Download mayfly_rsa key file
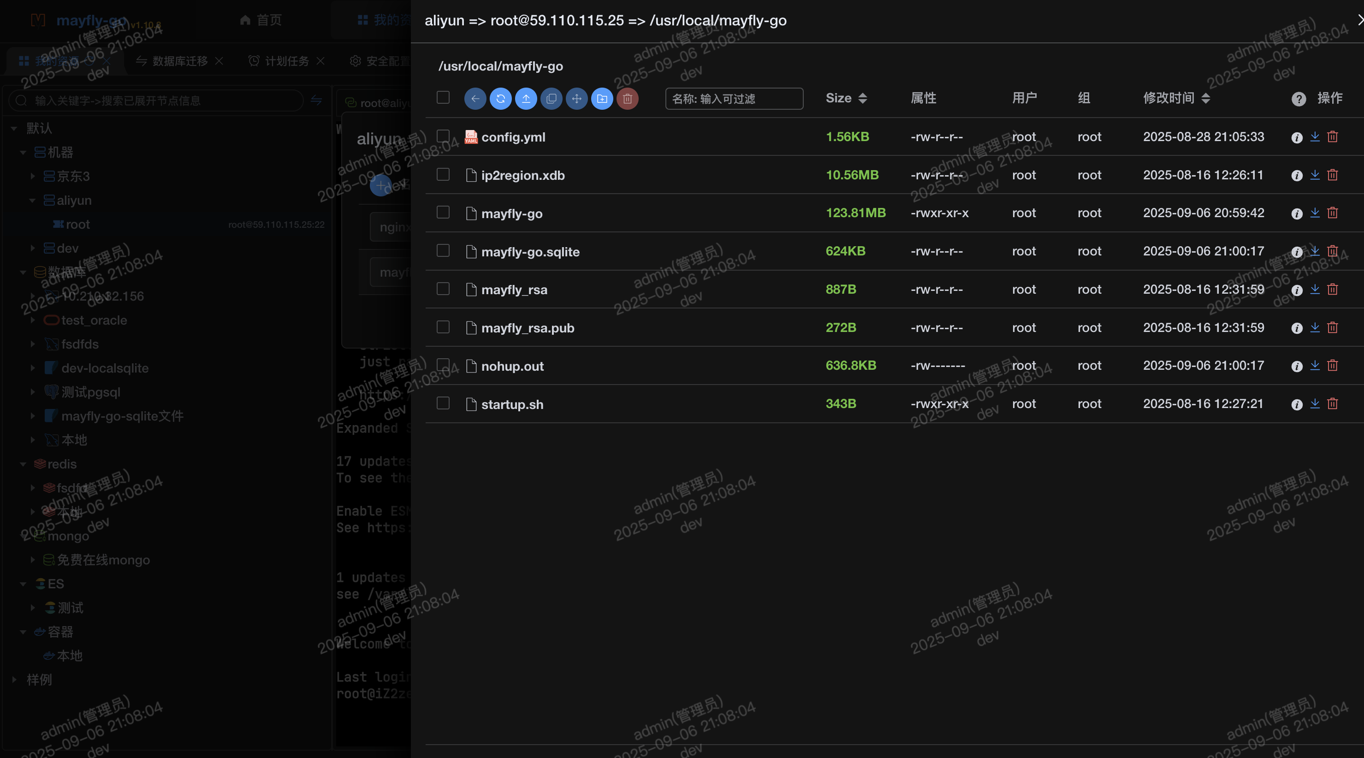The height and width of the screenshot is (758, 1364). 1315,289
